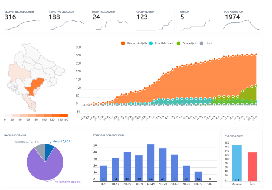Click the red Žene bar showing 141
This screenshot has height=190, width=272.
click(252, 167)
